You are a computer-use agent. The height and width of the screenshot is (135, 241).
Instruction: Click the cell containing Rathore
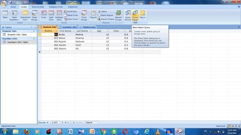click(84, 42)
